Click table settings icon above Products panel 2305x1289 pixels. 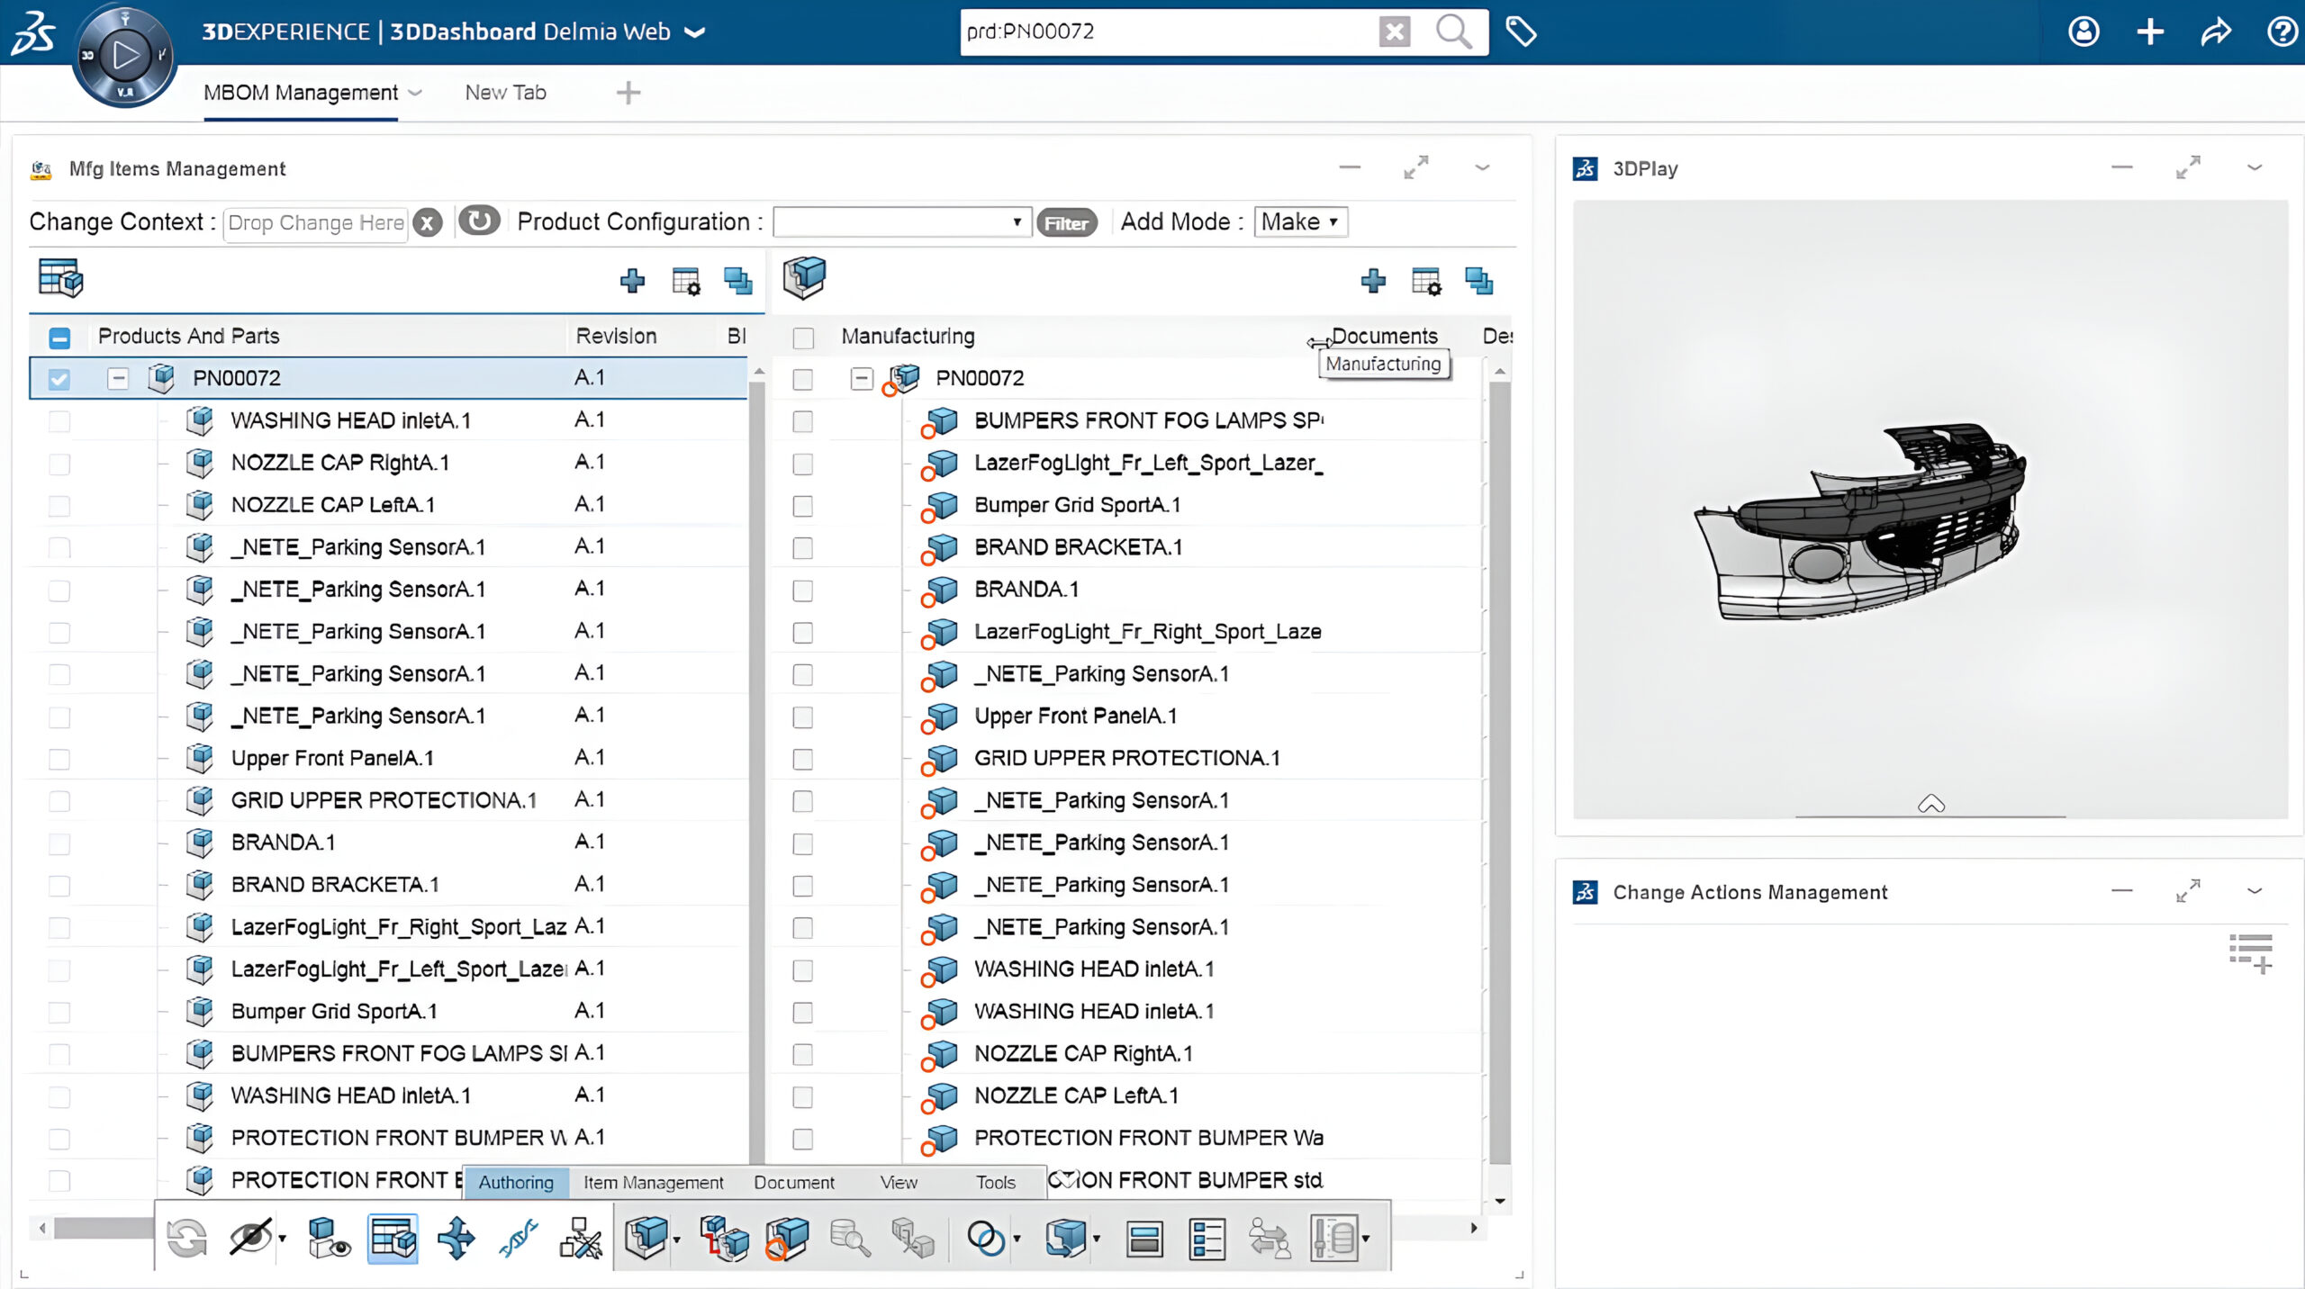686,282
